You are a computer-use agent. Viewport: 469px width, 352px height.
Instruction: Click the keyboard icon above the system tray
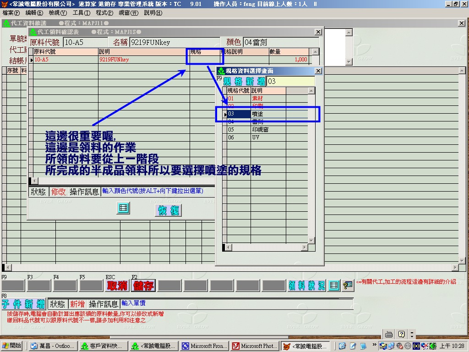[389, 334]
